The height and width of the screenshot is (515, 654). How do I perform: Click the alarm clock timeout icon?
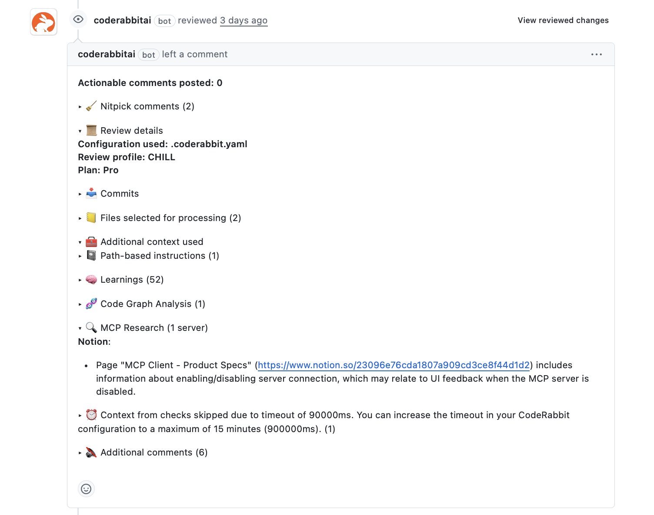click(x=91, y=415)
